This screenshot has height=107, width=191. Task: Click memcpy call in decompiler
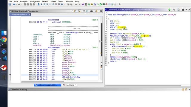[113, 57]
